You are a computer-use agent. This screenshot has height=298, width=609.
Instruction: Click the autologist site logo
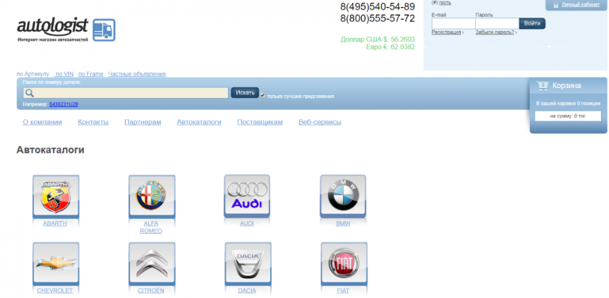(x=53, y=30)
